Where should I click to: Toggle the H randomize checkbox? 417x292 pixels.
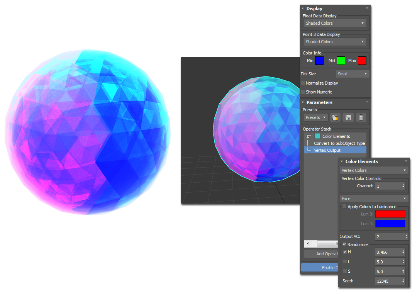tap(345, 252)
